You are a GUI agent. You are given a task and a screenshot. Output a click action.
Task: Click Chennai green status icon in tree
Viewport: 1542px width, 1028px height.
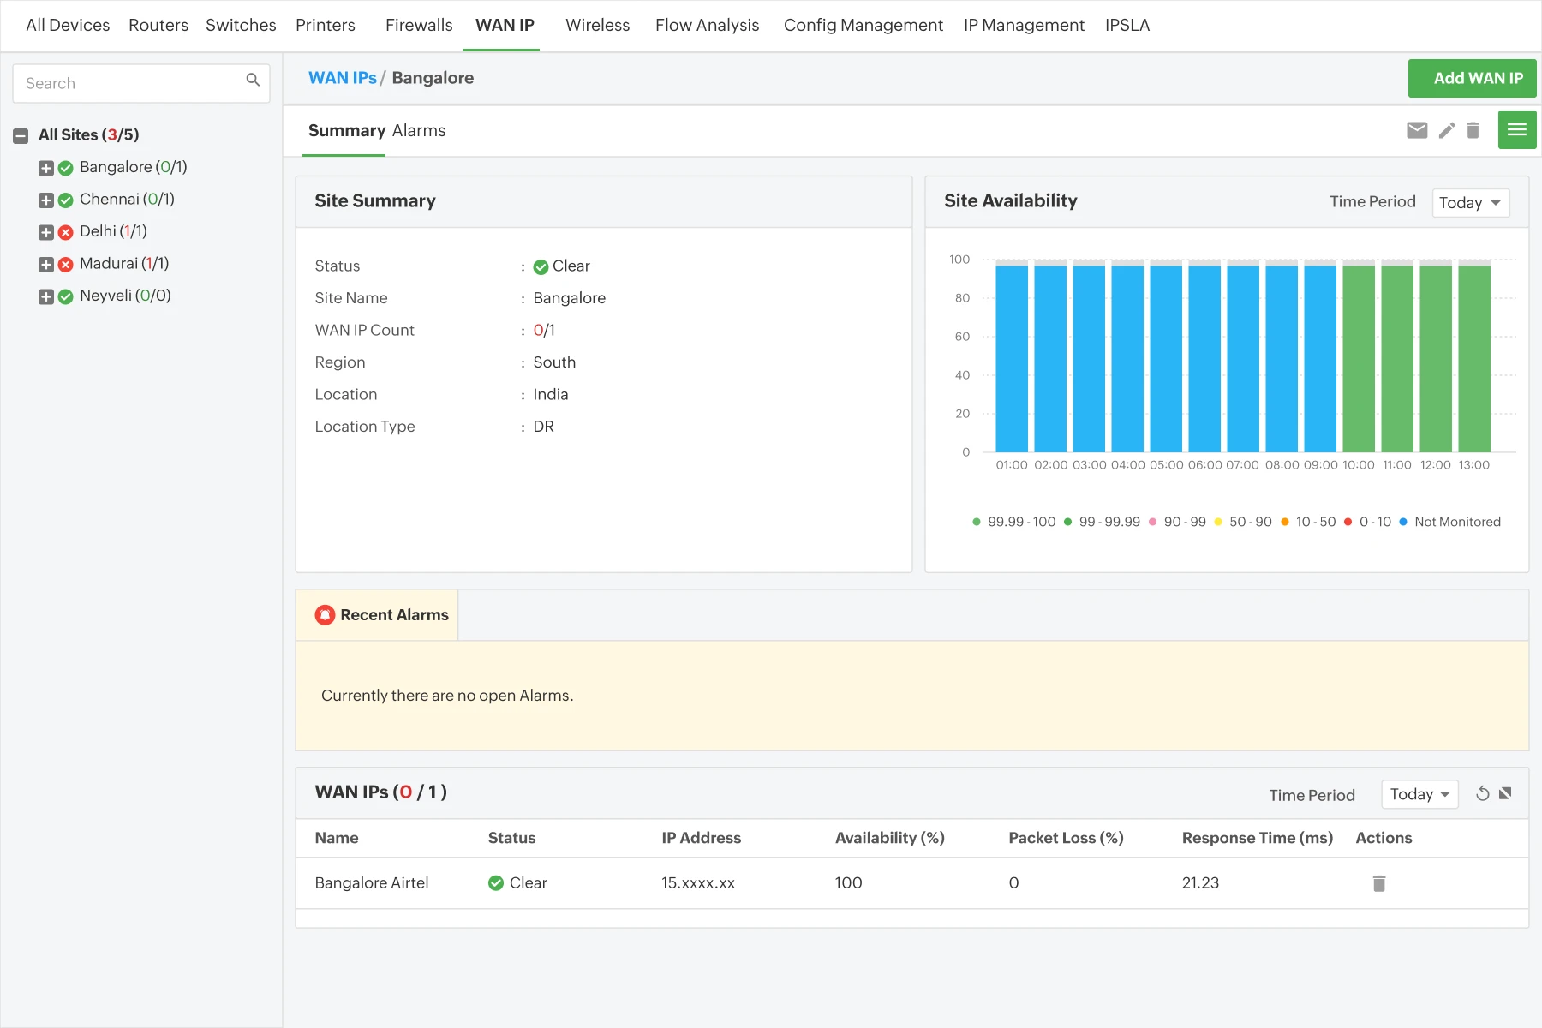click(66, 200)
